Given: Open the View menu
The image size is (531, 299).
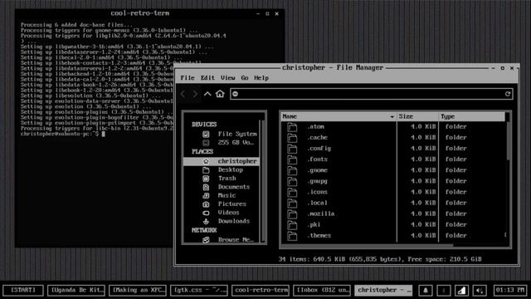Looking at the screenshot, I should point(228,78).
